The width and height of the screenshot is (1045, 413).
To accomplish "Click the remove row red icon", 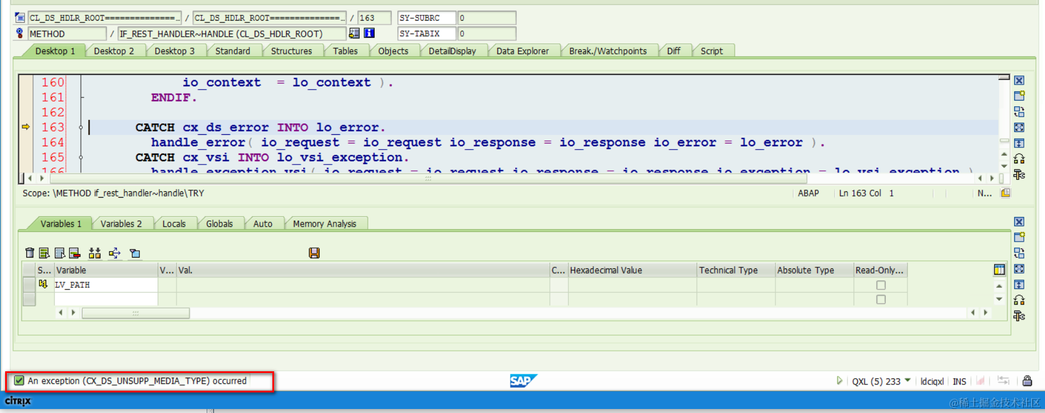I will [x=74, y=253].
